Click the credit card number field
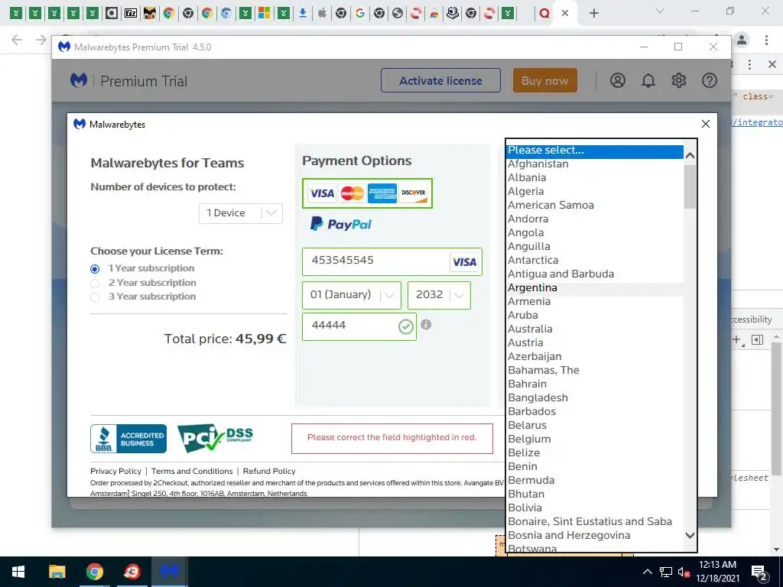The height and width of the screenshot is (587, 783). coord(392,261)
